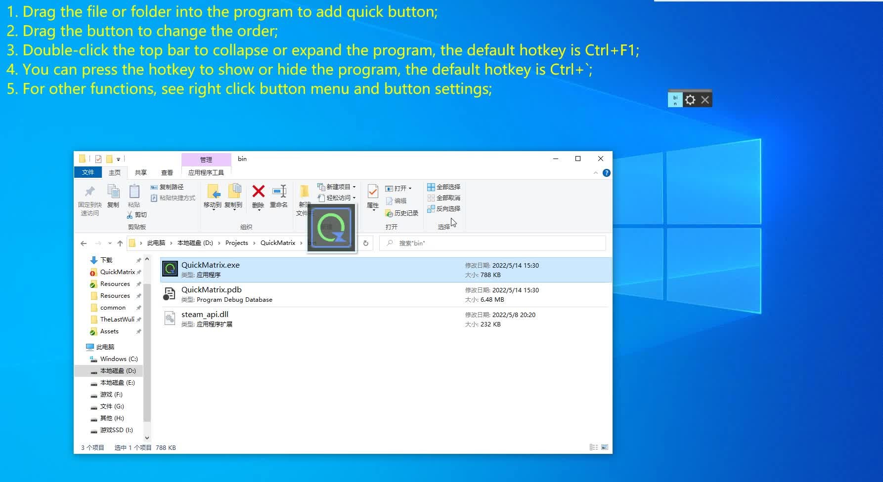Click the Copy icon in clipboard group
The height and width of the screenshot is (482, 883).
113,192
